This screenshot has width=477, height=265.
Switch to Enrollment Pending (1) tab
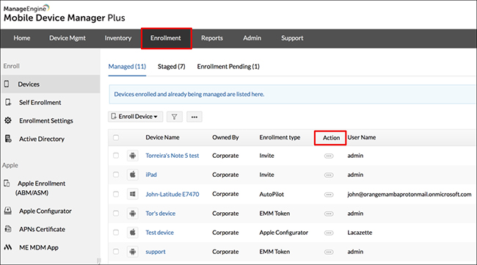228,66
